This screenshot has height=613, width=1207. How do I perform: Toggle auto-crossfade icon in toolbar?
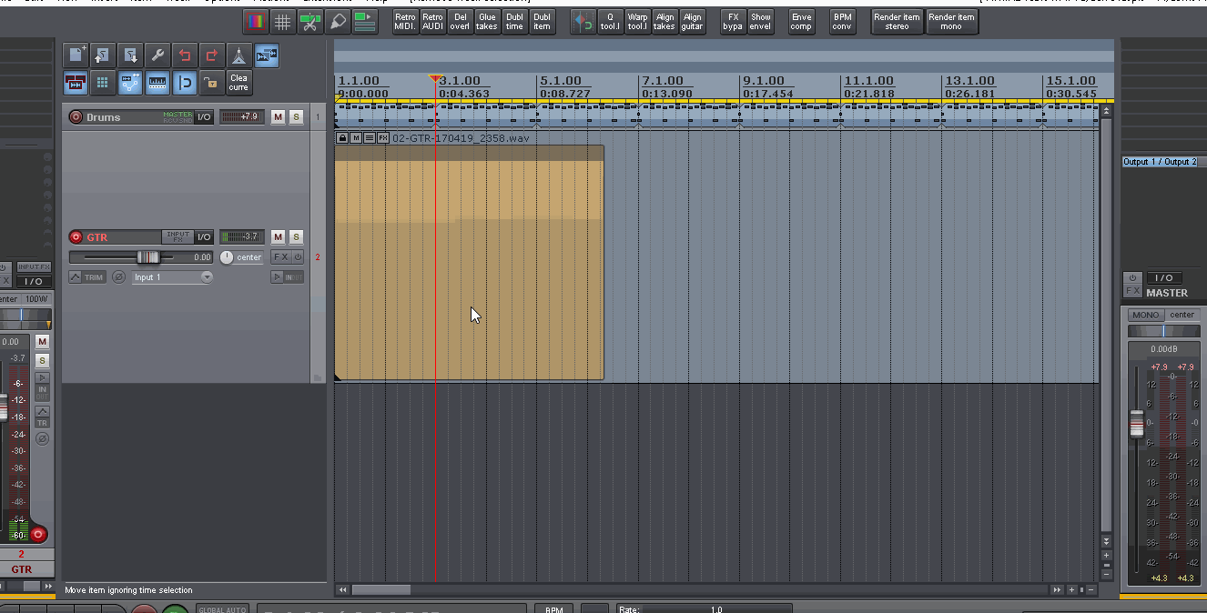point(267,55)
